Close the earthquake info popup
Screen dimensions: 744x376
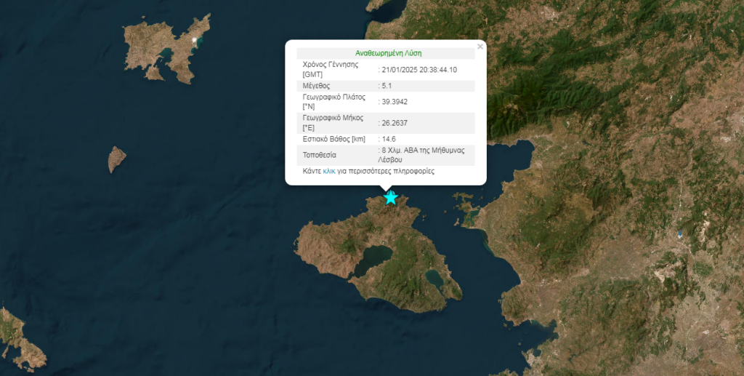(480, 47)
